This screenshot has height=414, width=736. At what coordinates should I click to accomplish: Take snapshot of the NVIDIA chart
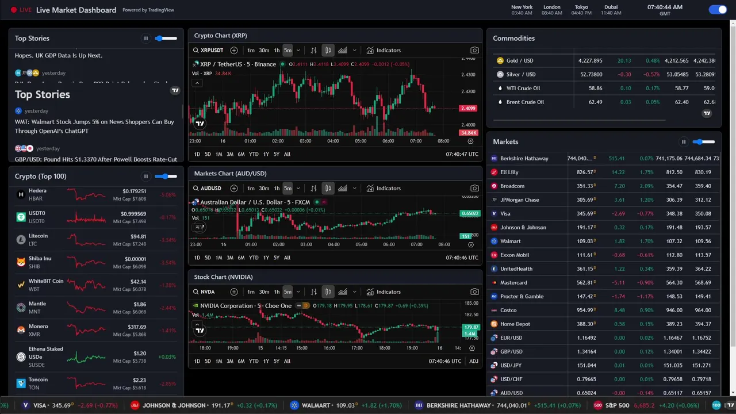tap(474, 292)
